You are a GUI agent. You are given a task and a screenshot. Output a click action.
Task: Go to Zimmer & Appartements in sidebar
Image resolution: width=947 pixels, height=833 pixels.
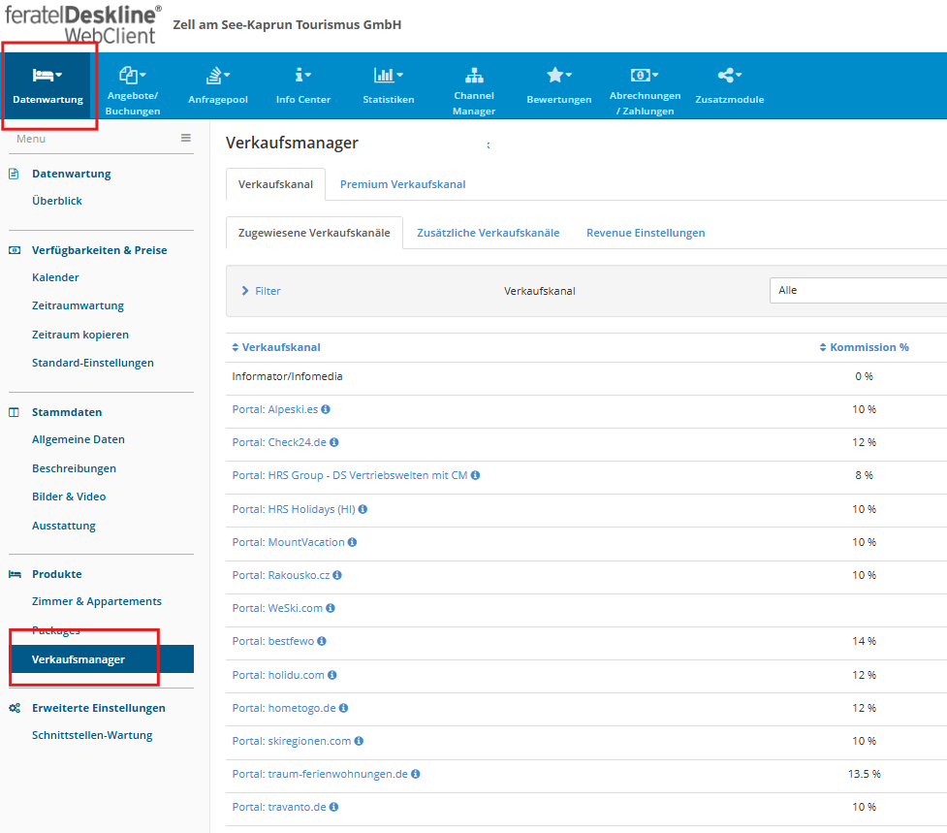97,601
